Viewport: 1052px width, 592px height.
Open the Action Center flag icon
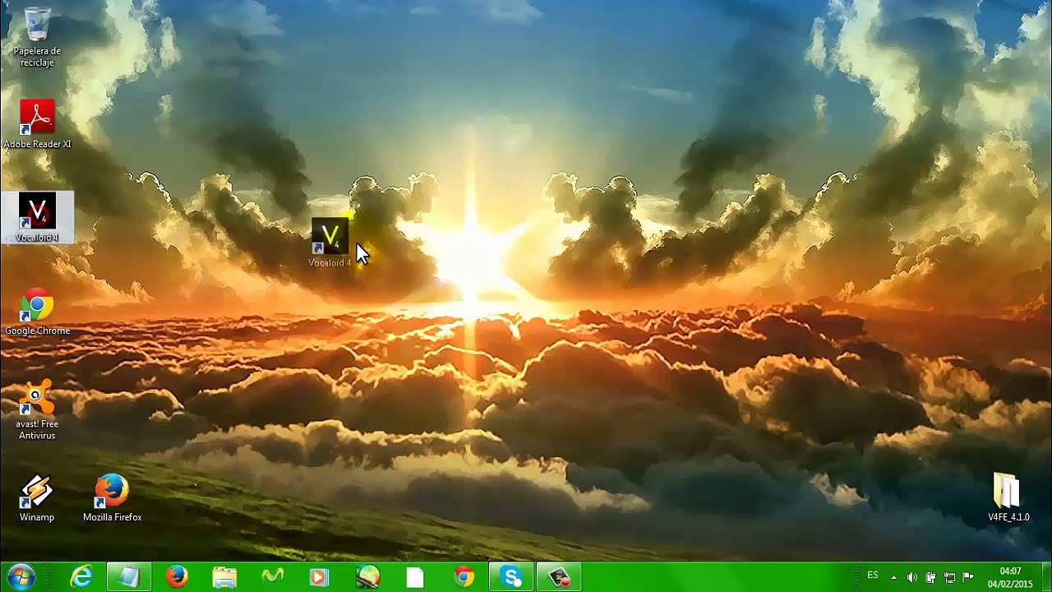point(967,577)
